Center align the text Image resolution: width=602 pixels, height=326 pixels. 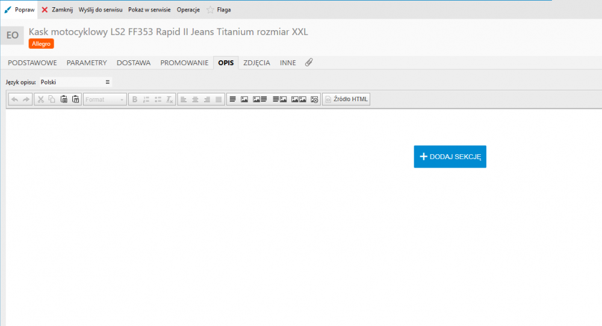[x=195, y=99]
